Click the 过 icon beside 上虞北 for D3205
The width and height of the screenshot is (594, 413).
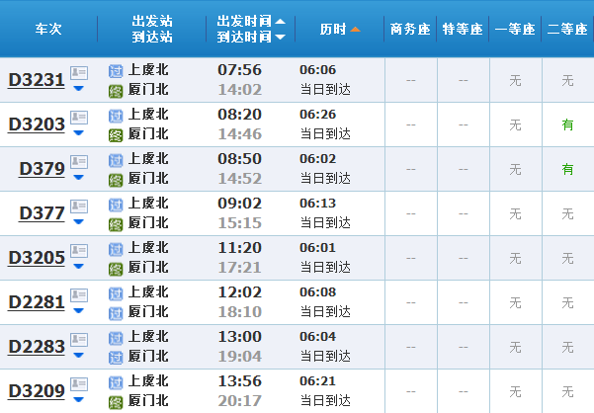click(x=116, y=249)
